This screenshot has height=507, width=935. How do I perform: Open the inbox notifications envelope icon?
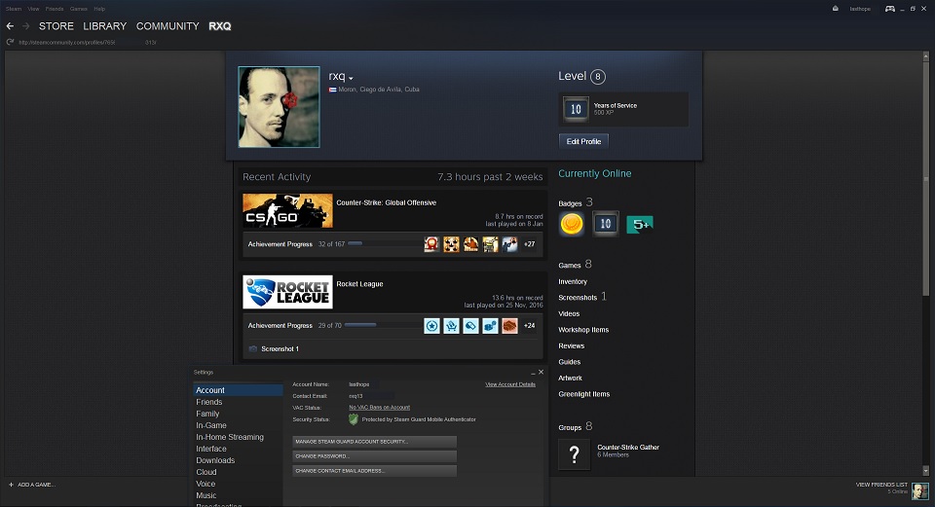836,9
